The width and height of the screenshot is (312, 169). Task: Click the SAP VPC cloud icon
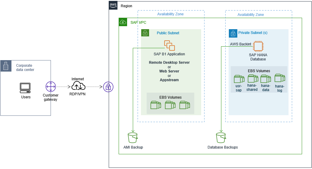pyautogui.click(x=123, y=22)
